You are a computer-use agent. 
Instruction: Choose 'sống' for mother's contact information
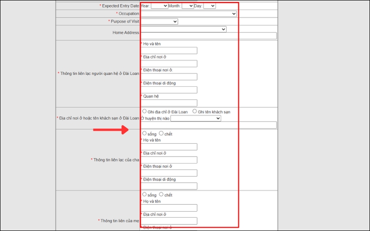click(144, 195)
